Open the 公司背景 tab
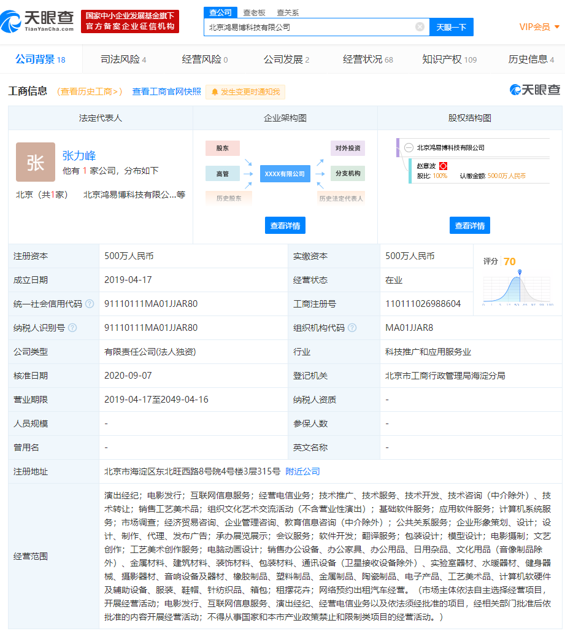This screenshot has width=565, height=631. point(40,60)
